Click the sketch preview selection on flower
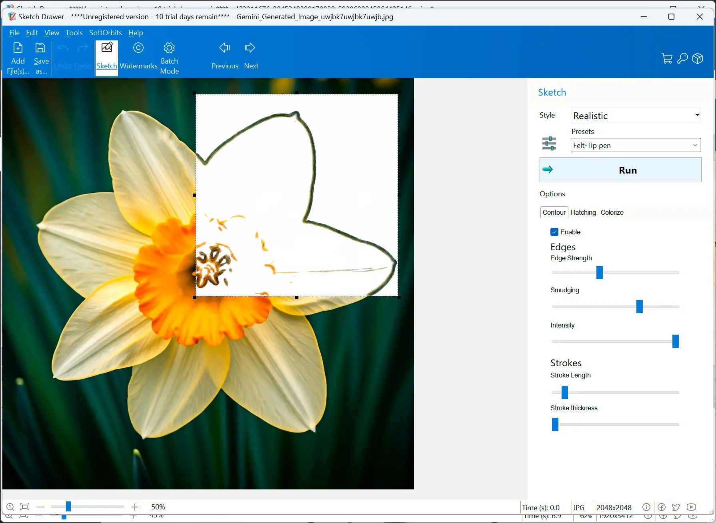The height and width of the screenshot is (523, 716). (x=296, y=195)
